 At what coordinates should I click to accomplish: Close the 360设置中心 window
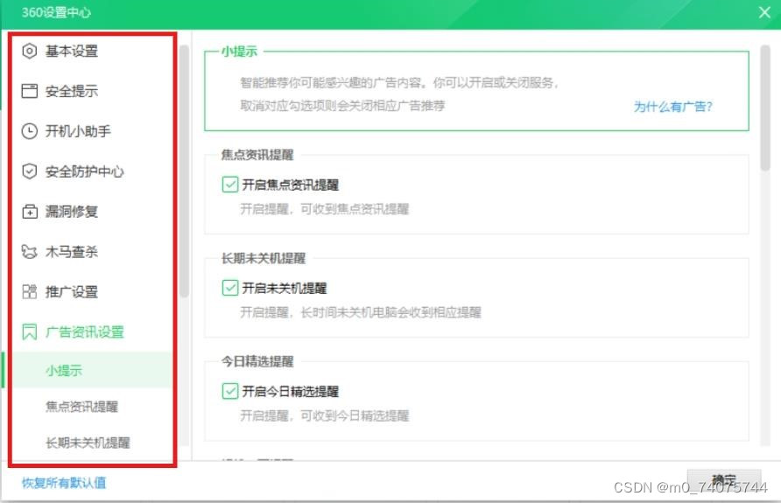(764, 12)
